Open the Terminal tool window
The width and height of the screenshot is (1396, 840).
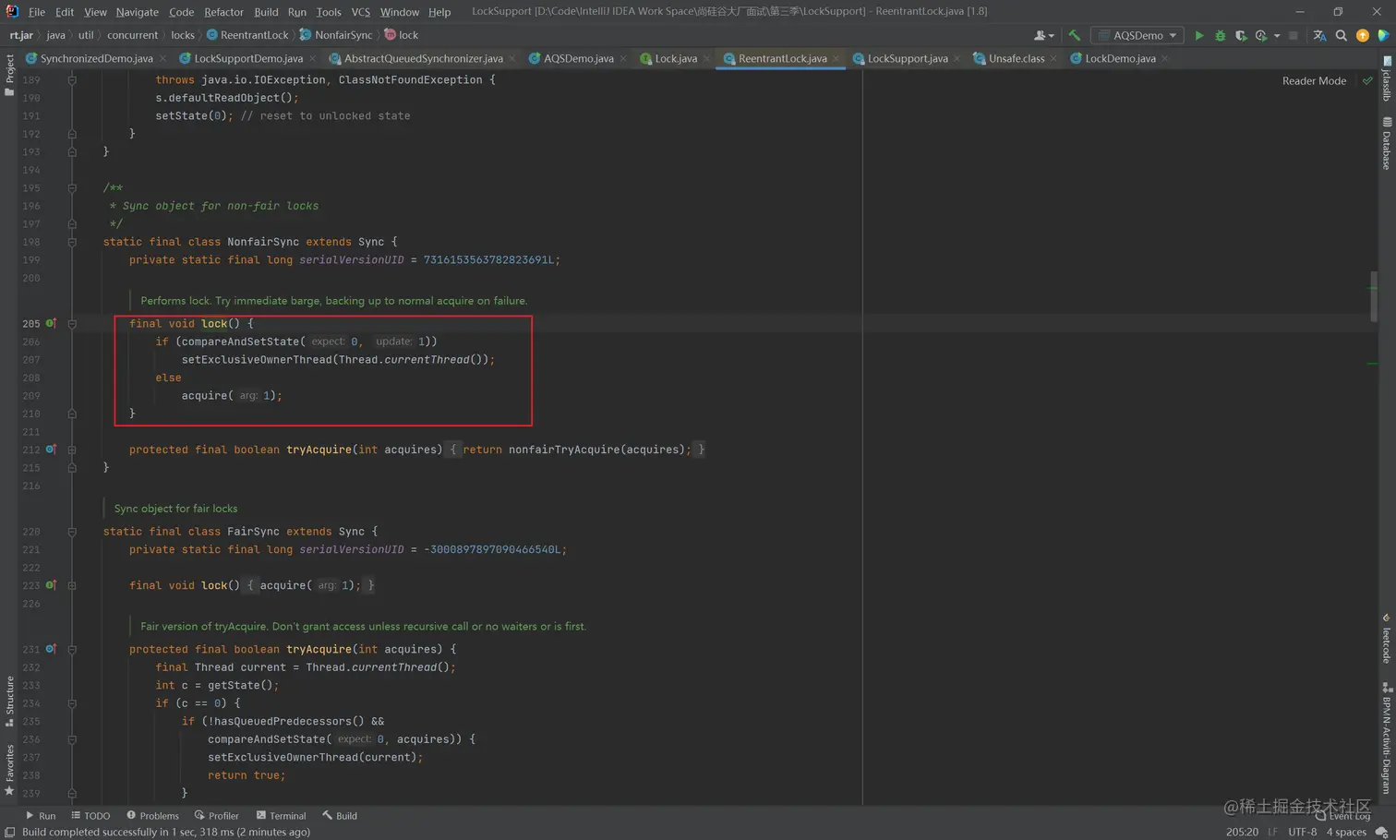click(281, 816)
